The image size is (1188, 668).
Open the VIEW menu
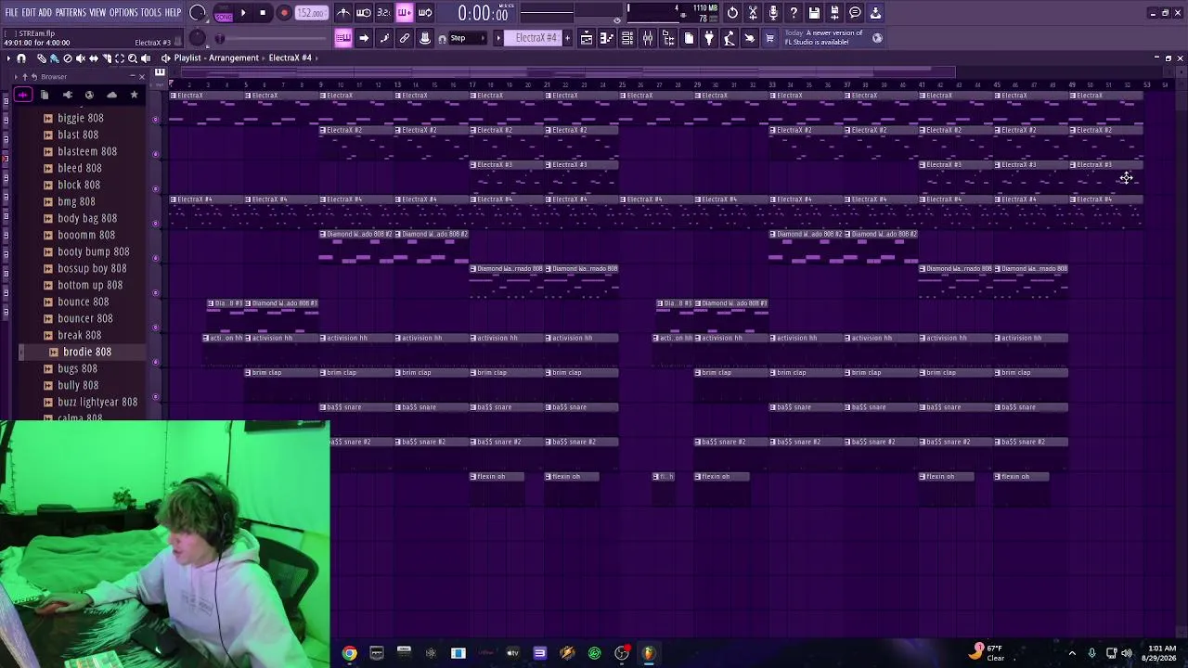97,13
